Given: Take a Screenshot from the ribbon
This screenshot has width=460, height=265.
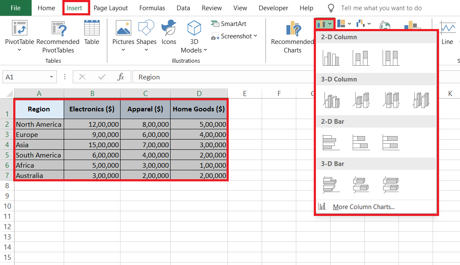Looking at the screenshot, I should point(232,36).
